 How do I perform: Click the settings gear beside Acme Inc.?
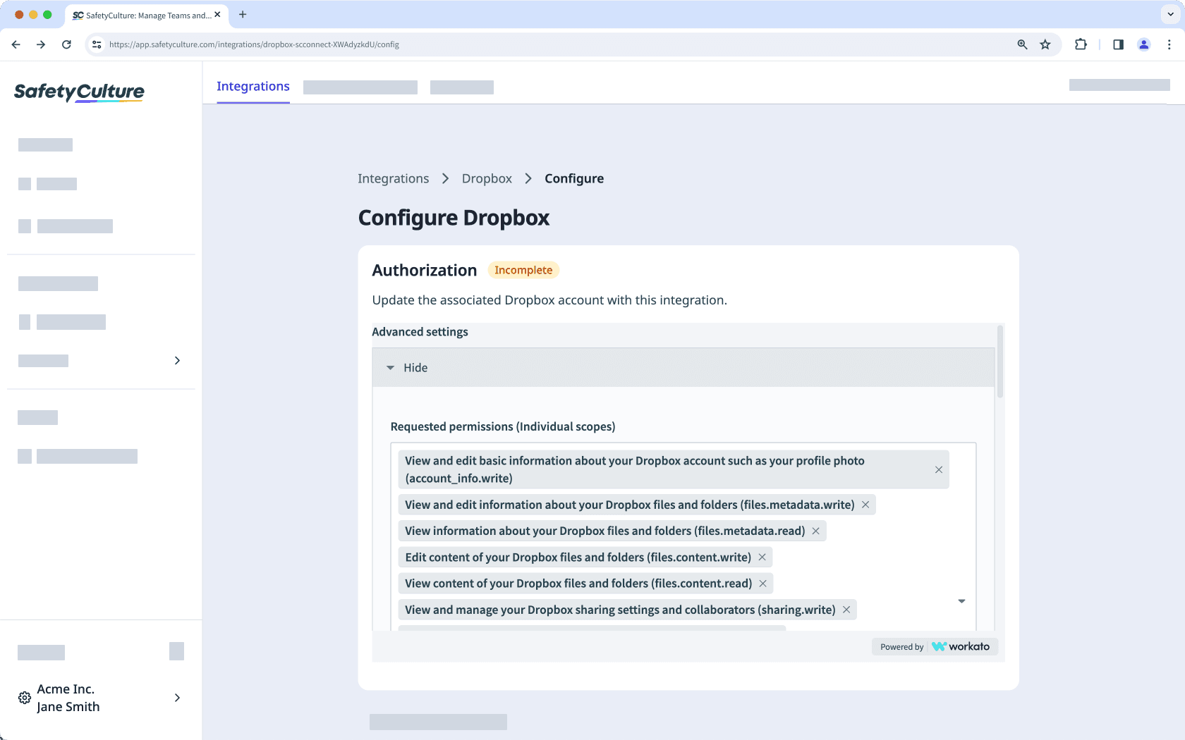pyautogui.click(x=24, y=698)
